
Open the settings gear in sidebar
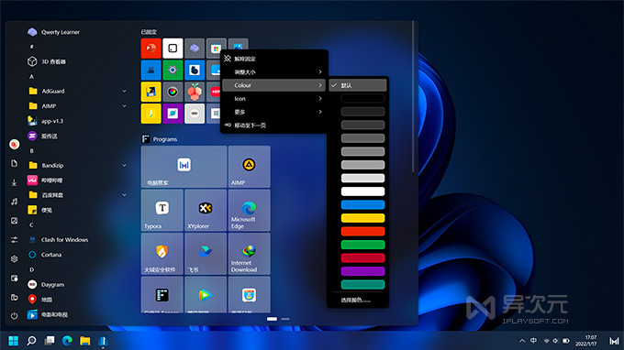click(15, 258)
